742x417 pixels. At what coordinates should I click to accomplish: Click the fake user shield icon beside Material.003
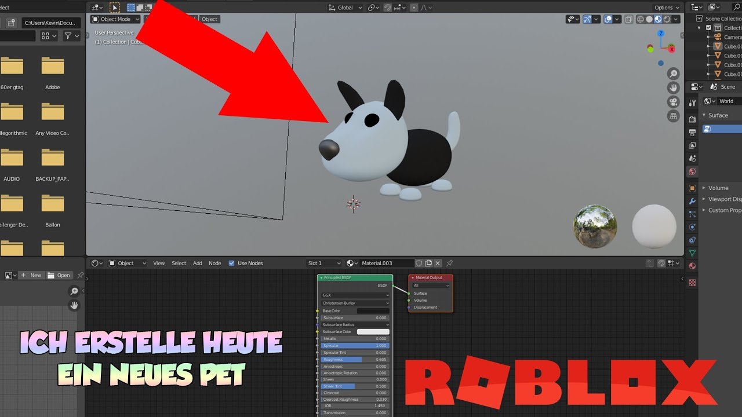[419, 263]
